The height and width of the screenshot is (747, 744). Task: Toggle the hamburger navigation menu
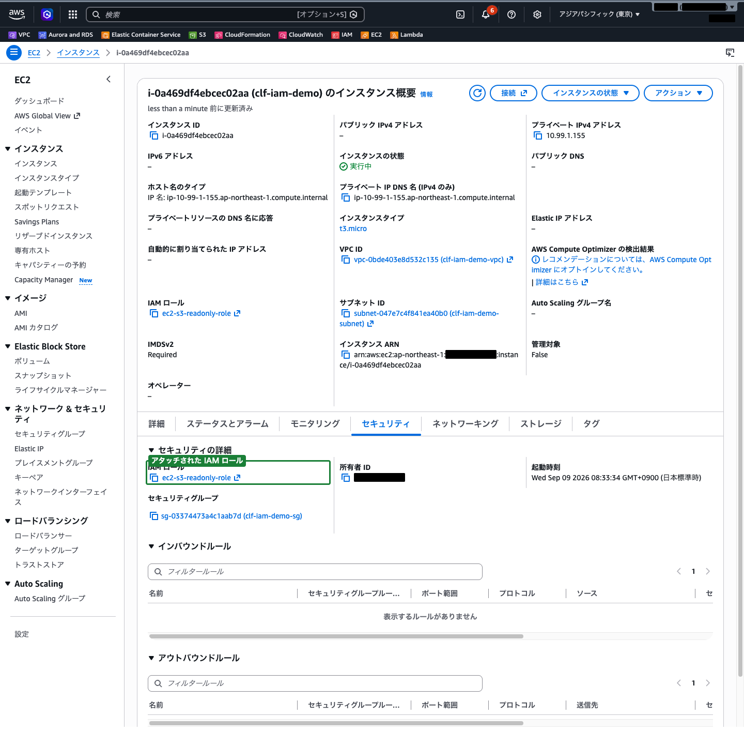pyautogui.click(x=14, y=52)
